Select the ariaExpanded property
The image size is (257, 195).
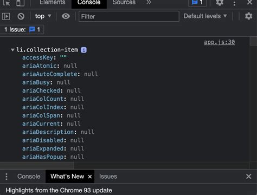pyautogui.click(x=43, y=148)
